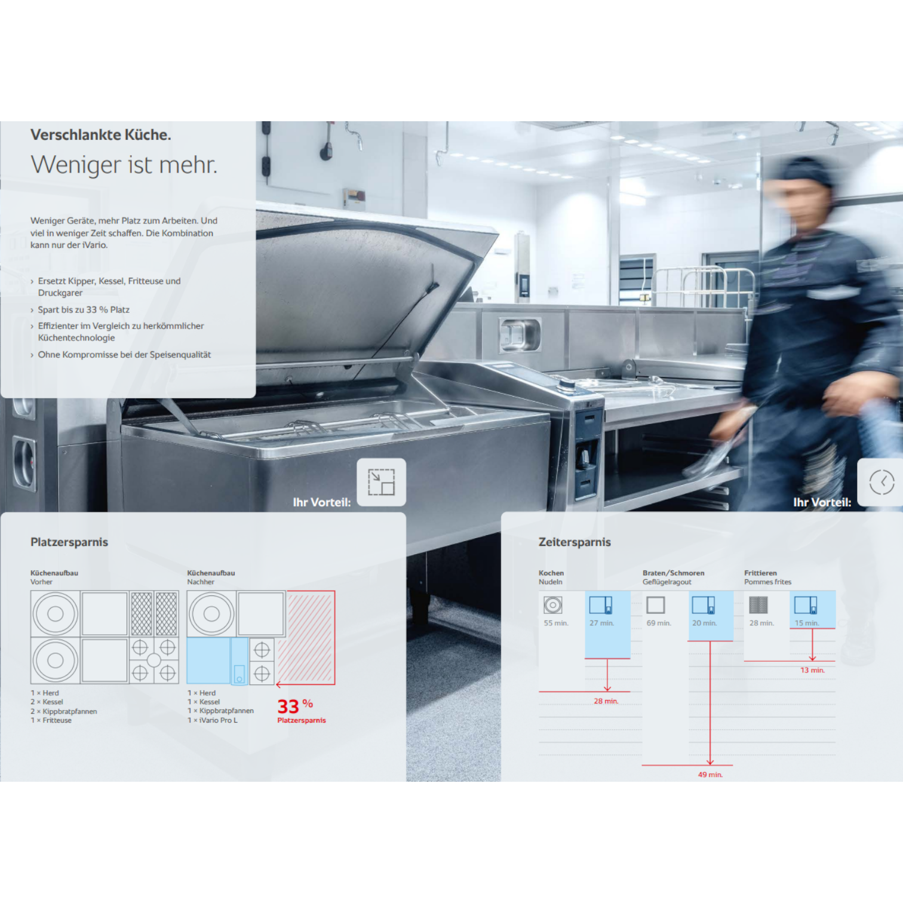903x903 pixels.
Task: Click the fryer icon above 28 min.
Action: click(758, 605)
